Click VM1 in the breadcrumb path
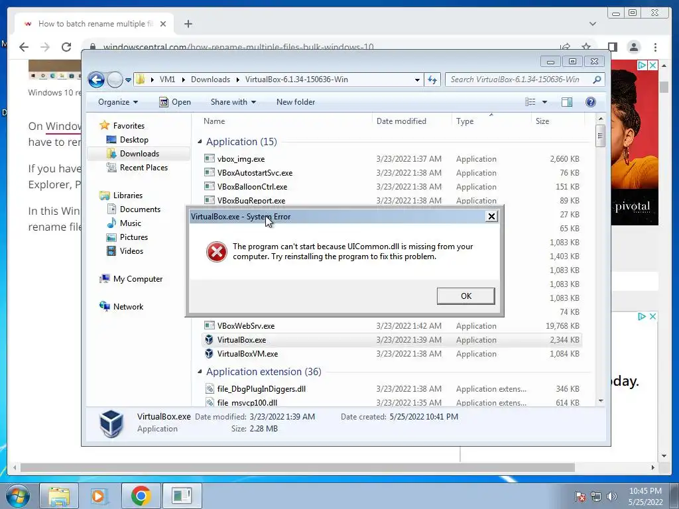This screenshot has width=679, height=509. [167, 80]
